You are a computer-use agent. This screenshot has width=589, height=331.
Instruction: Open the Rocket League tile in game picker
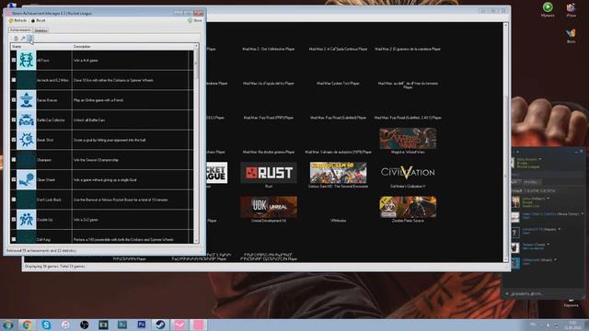217,173
